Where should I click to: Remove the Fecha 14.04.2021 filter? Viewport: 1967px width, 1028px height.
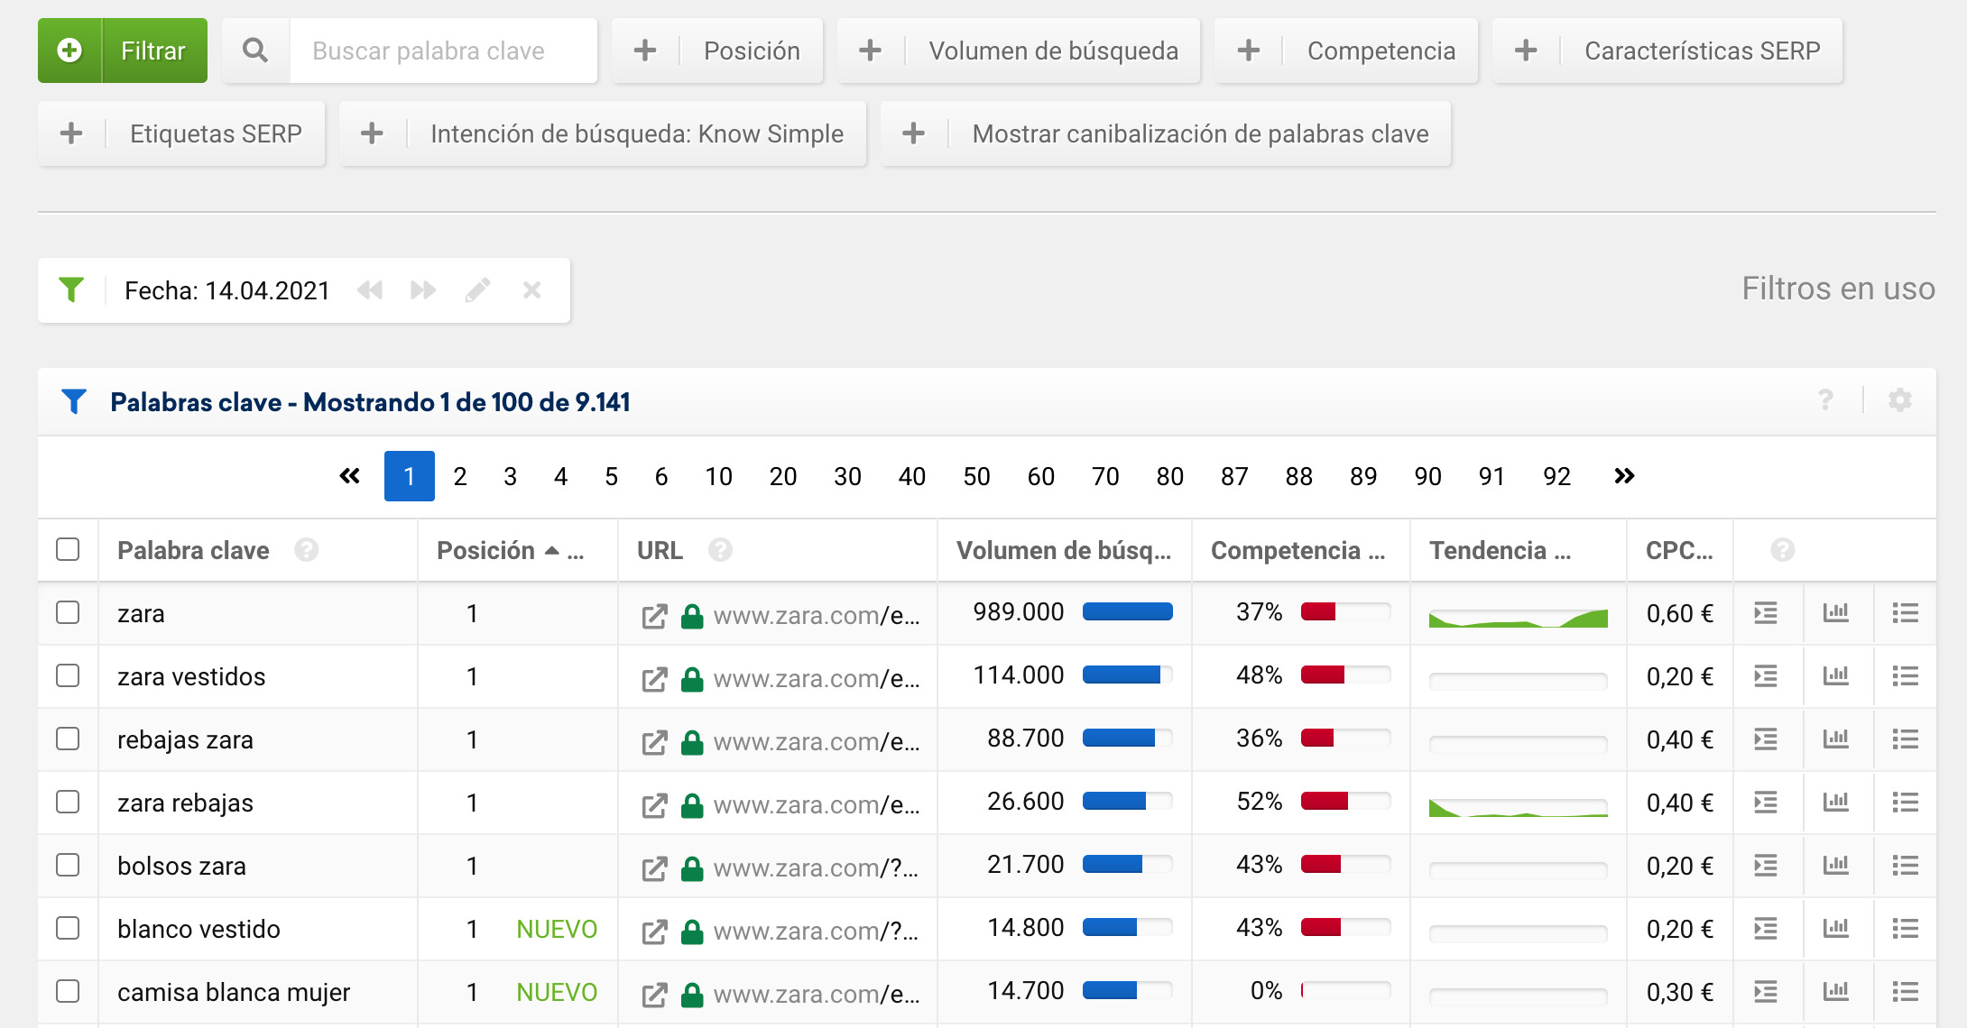coord(532,290)
